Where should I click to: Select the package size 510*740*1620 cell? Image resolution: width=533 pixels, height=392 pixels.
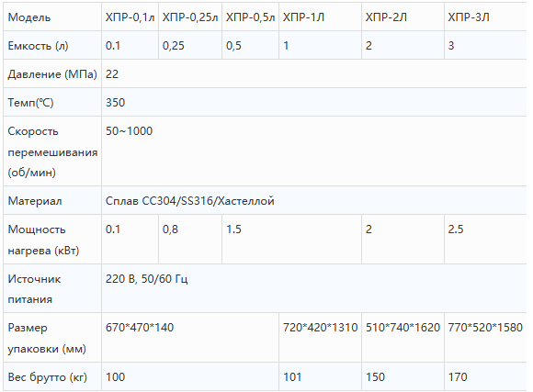[x=403, y=338]
